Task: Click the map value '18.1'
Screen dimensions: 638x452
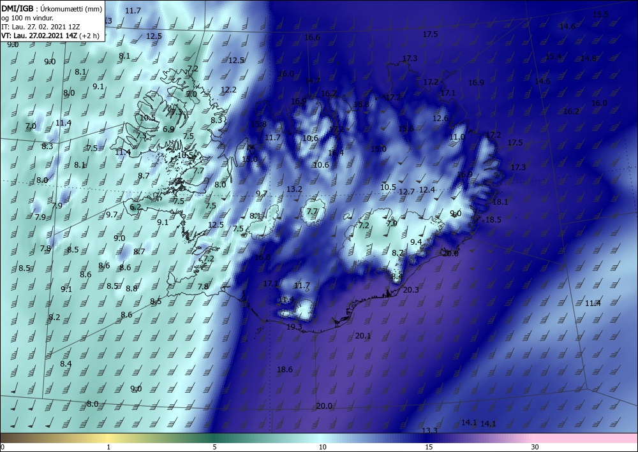Action: (x=500, y=202)
